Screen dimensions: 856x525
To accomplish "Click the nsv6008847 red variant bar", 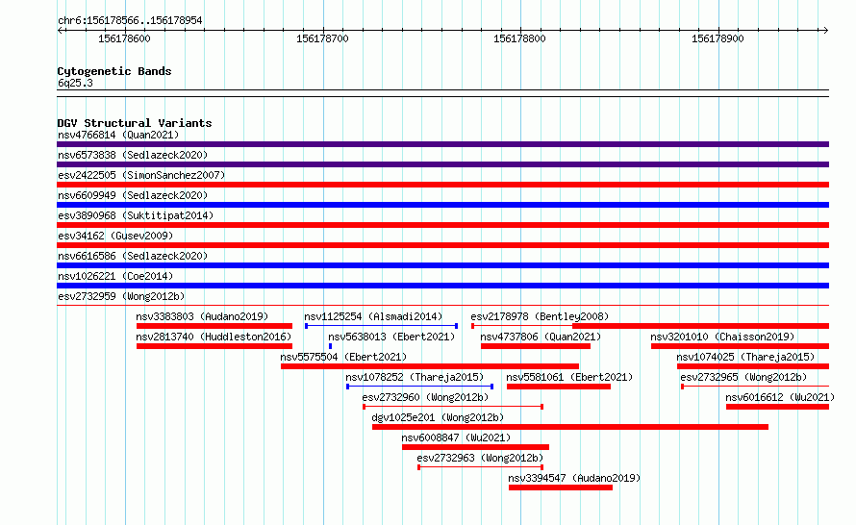I will [475, 447].
